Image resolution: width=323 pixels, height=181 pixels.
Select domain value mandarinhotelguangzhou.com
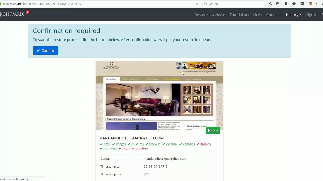click(165, 159)
